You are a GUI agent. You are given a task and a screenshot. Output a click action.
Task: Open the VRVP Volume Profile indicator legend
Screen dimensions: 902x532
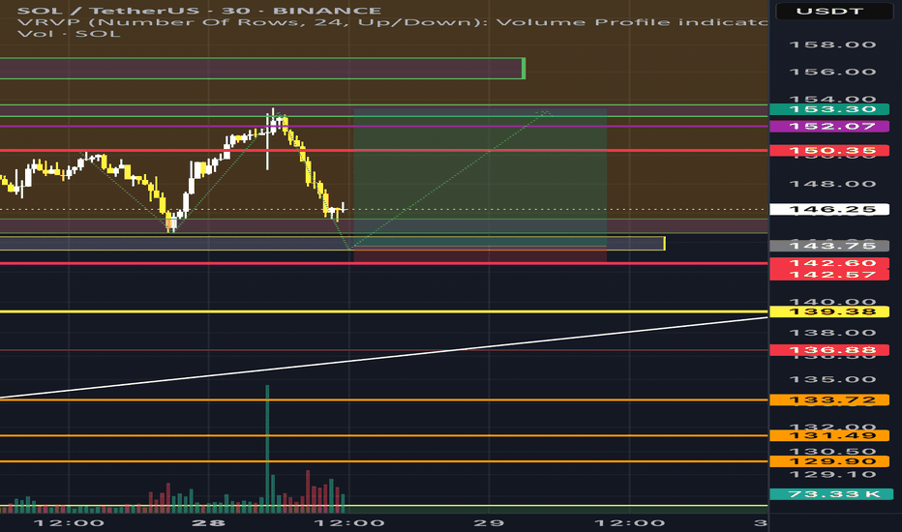click(392, 22)
